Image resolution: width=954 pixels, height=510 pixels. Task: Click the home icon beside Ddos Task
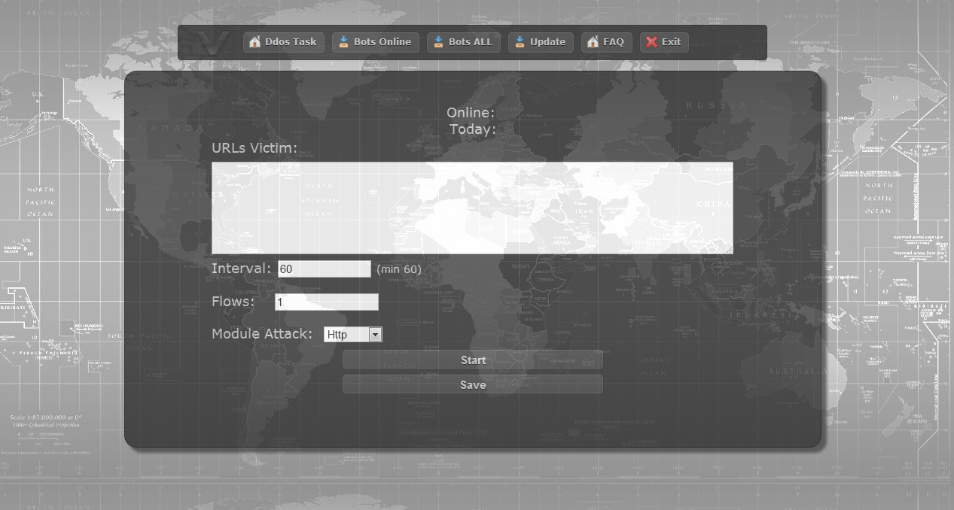[254, 42]
